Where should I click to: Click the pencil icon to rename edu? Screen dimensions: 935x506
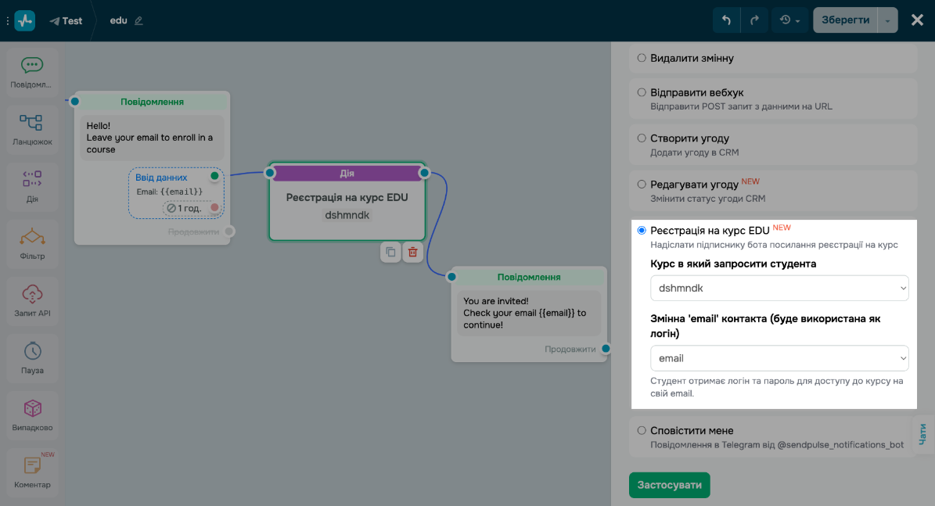coord(138,21)
